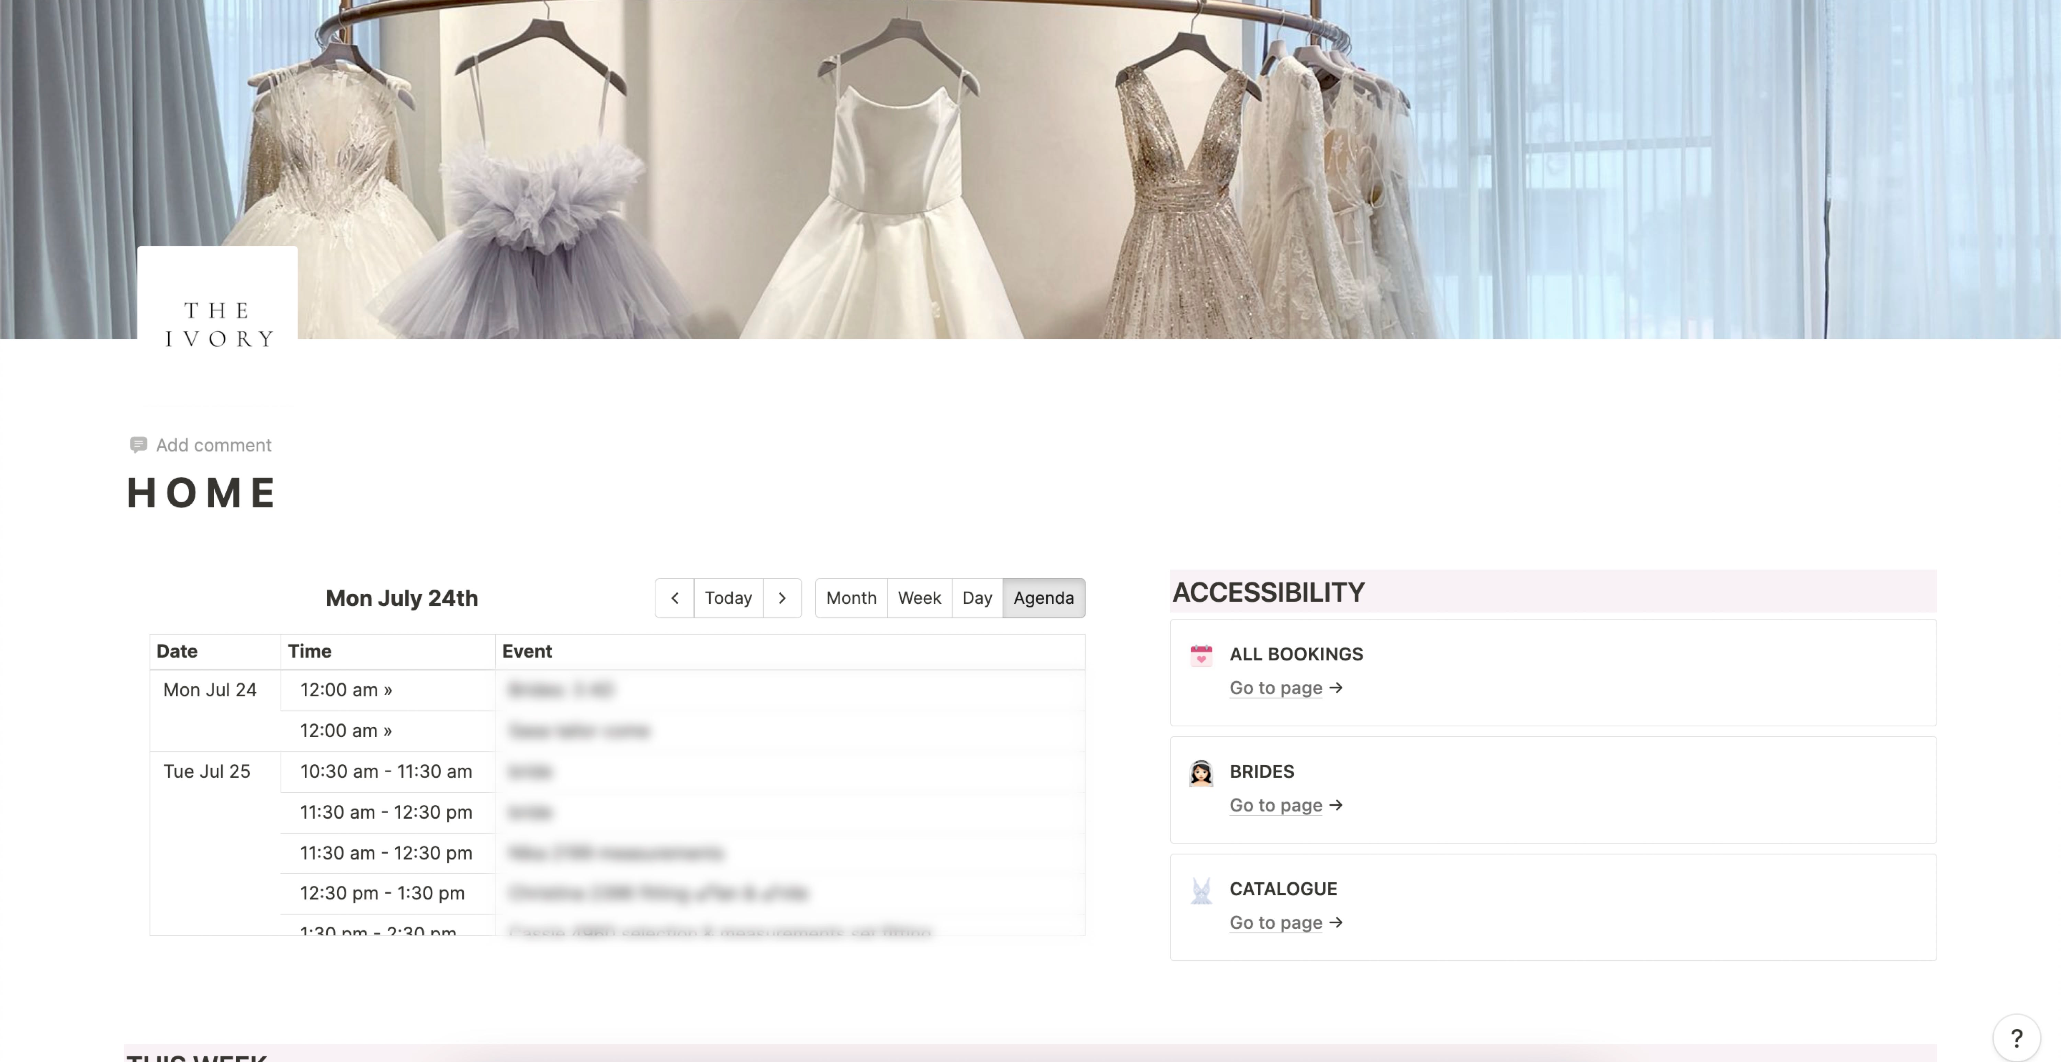Click Add comment text
Image resolution: width=2061 pixels, height=1062 pixels.
(x=214, y=445)
